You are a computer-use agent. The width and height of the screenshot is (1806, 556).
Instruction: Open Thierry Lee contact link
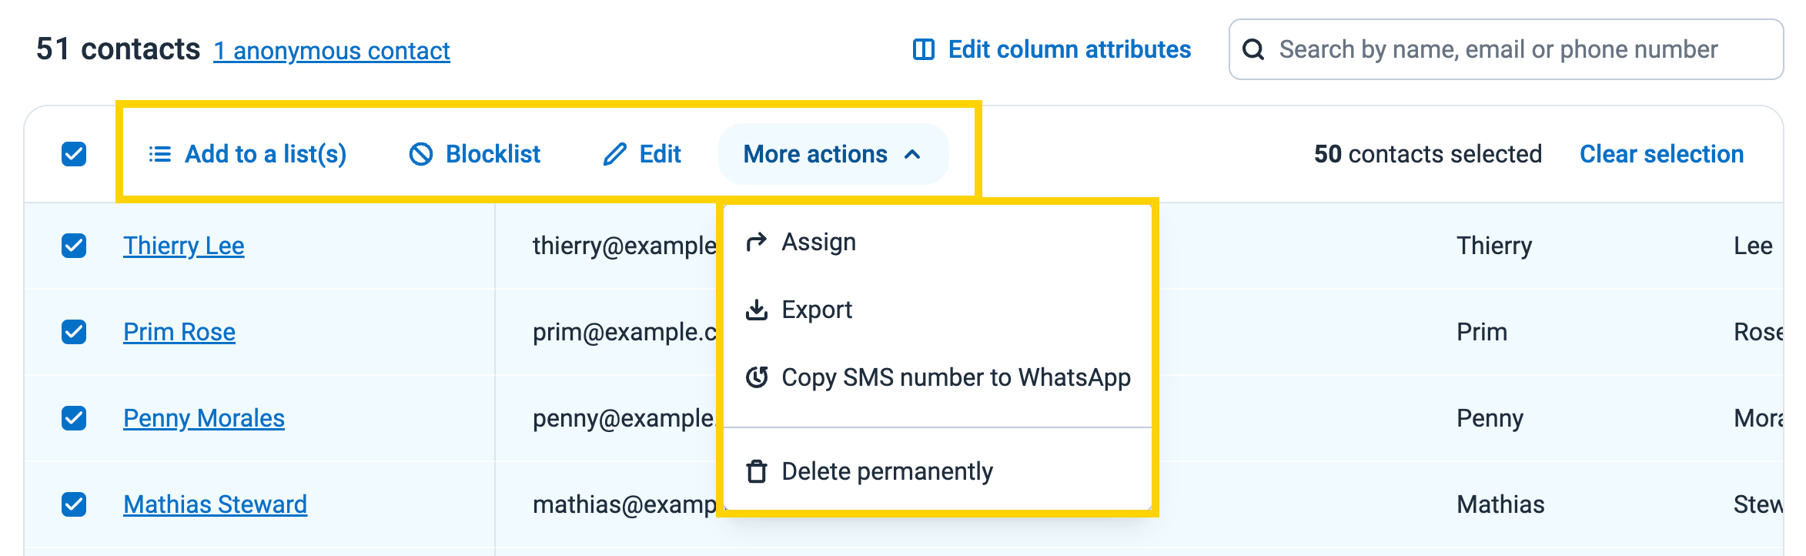pos(183,246)
